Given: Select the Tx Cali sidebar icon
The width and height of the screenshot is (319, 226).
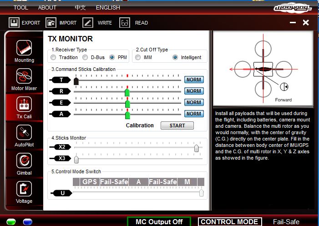Looking at the screenshot, I should [x=24, y=104].
